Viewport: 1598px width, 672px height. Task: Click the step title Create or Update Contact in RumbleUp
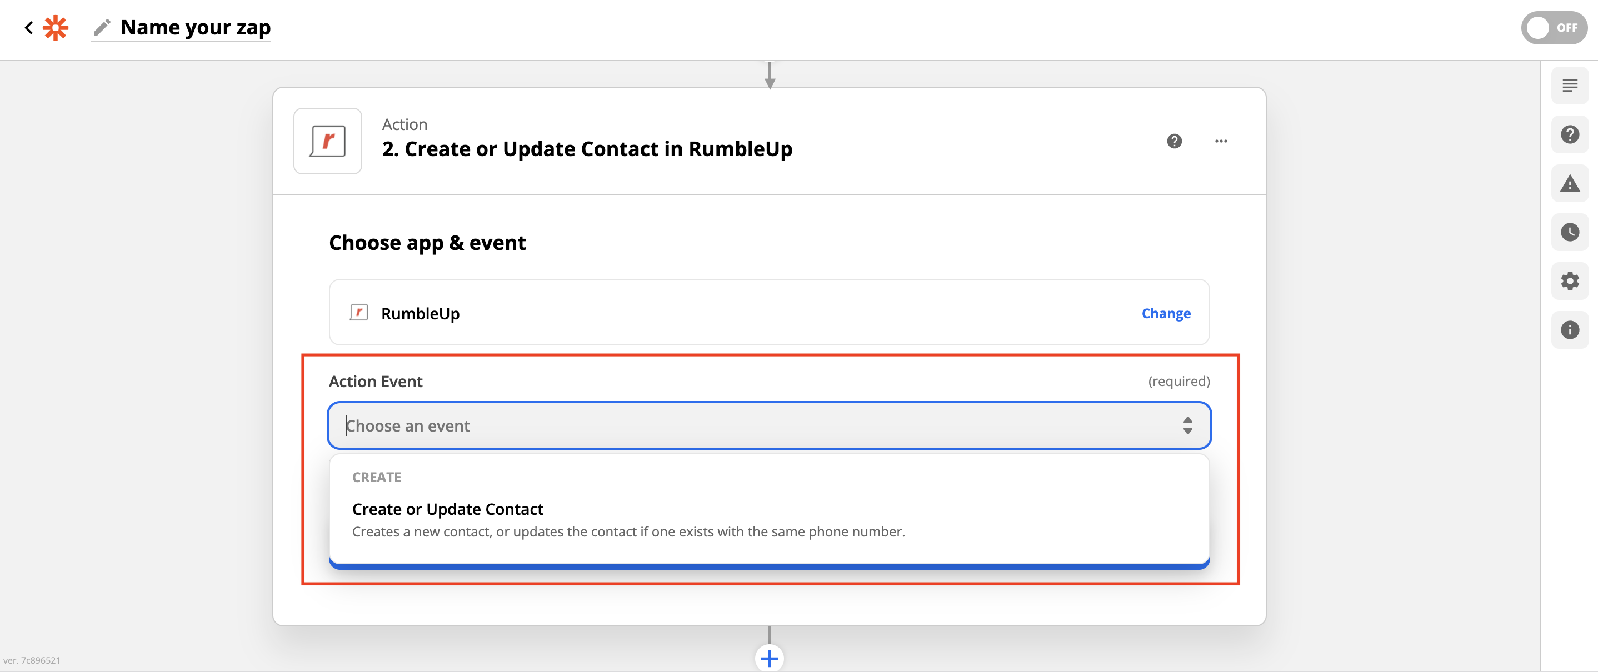(587, 149)
